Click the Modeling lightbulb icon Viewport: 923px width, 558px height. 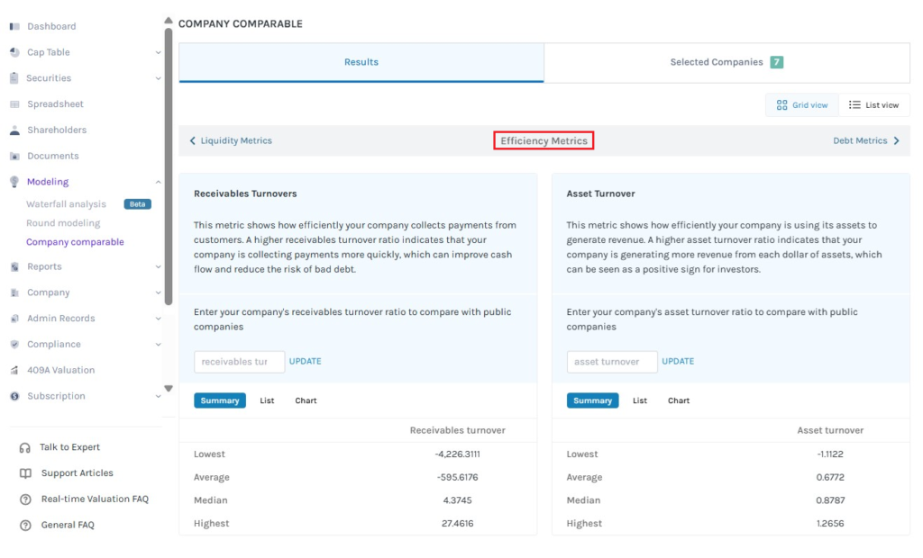(14, 182)
